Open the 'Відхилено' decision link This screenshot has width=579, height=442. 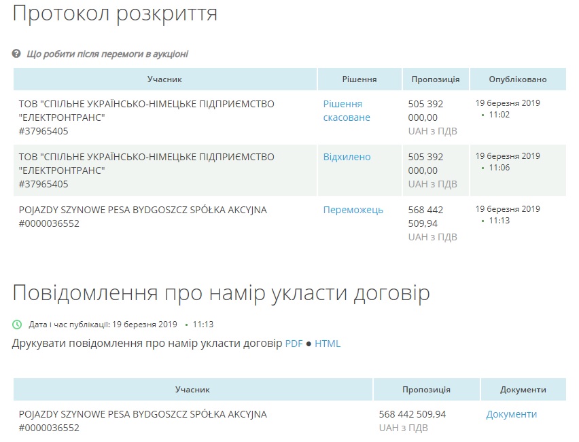347,157
